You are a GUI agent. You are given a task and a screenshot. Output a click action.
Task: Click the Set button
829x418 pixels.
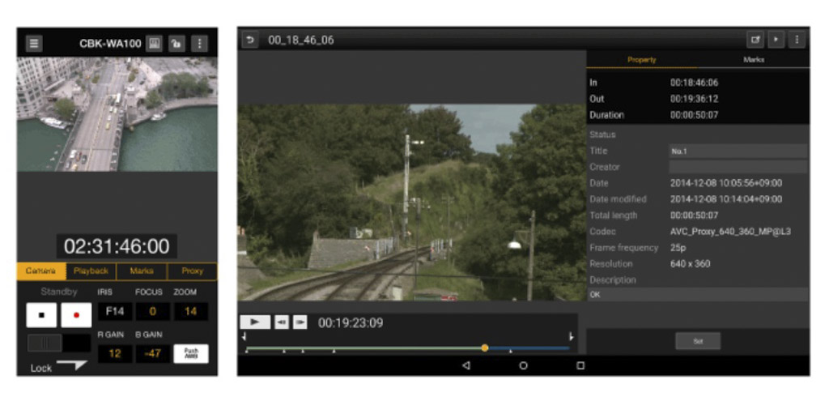click(697, 341)
